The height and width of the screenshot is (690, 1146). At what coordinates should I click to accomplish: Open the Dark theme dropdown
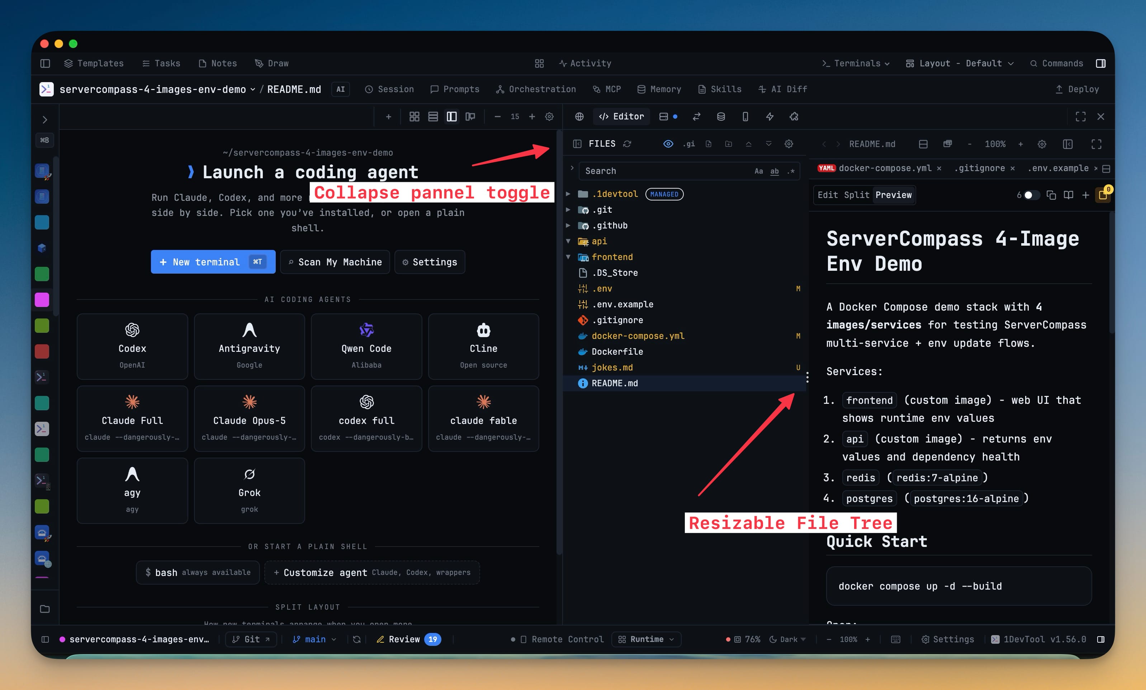coord(787,639)
